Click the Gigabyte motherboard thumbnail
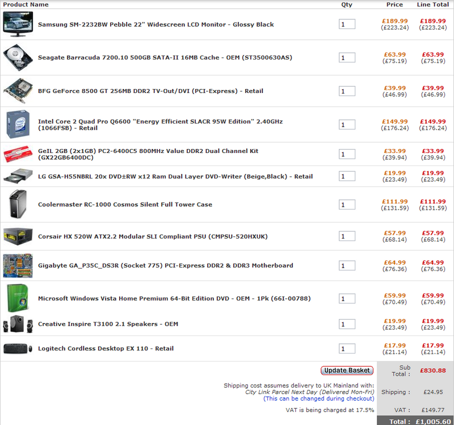 pyautogui.click(x=18, y=266)
